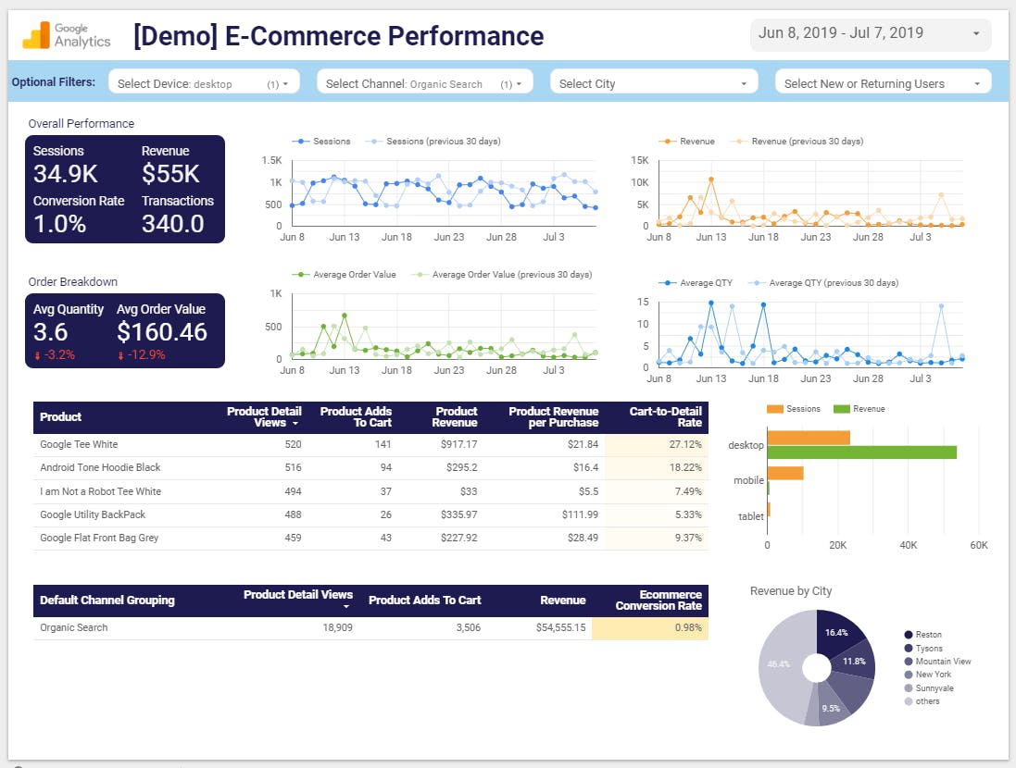The width and height of the screenshot is (1016, 768).
Task: Open Select New or Returning Users dropdown
Action: click(883, 83)
